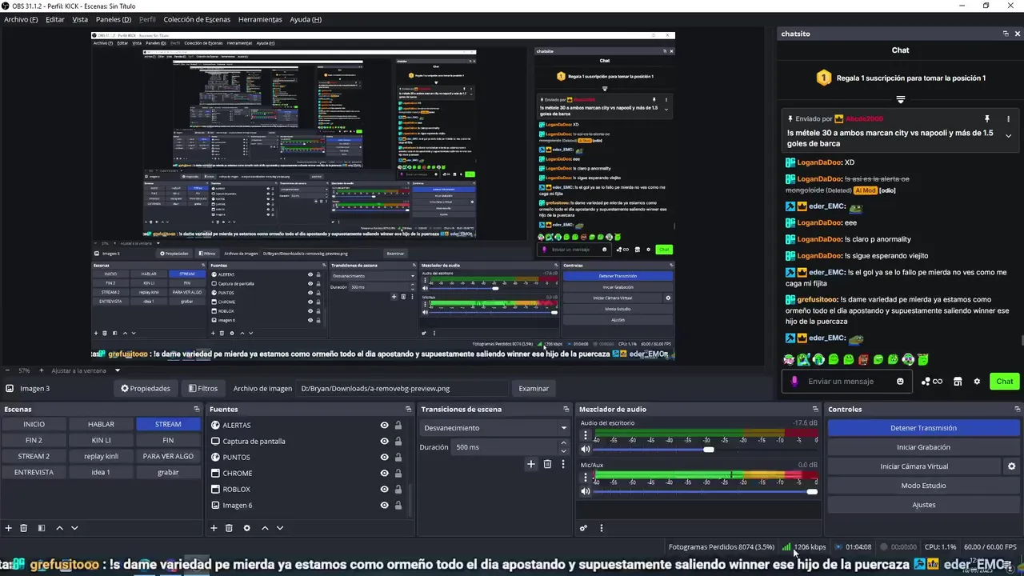Click Detener Transmisión button
This screenshot has height=576, width=1024.
(923, 428)
